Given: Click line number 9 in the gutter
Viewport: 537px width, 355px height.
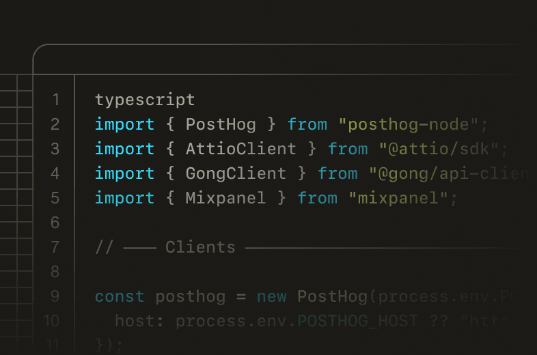Looking at the screenshot, I should tap(55, 297).
